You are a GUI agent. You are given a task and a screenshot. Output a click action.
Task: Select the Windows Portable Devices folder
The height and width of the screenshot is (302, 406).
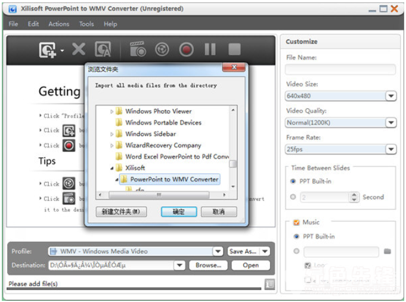(163, 123)
